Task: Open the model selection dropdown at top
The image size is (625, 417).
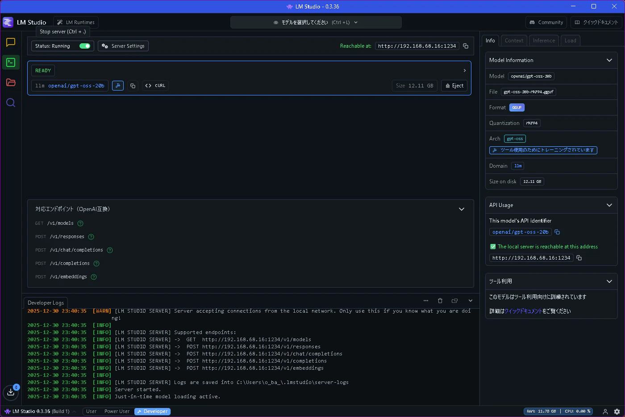Action: click(x=316, y=22)
